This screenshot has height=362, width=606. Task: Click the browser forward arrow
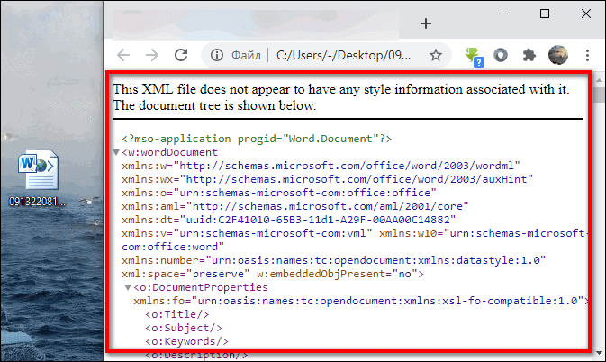coord(152,55)
